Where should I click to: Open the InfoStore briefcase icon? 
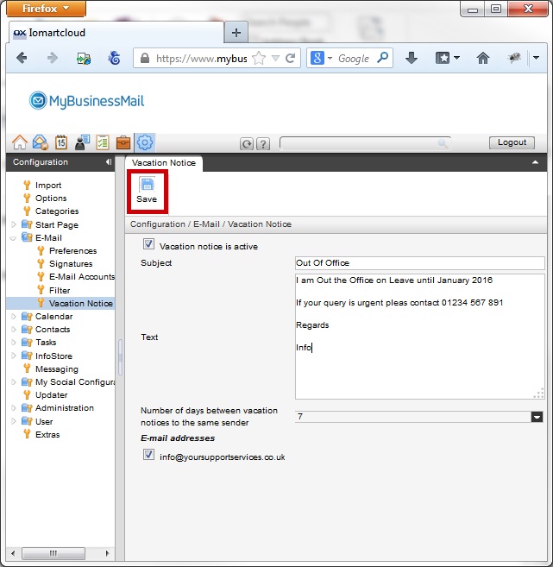[x=123, y=143]
